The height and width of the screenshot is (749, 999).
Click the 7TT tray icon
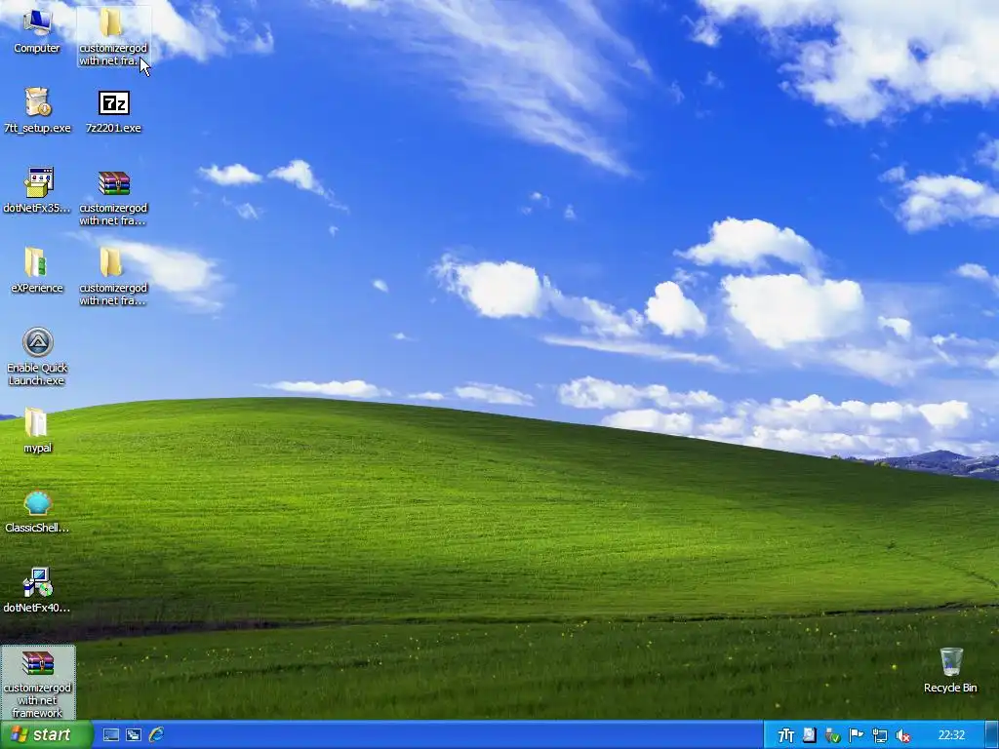(785, 735)
